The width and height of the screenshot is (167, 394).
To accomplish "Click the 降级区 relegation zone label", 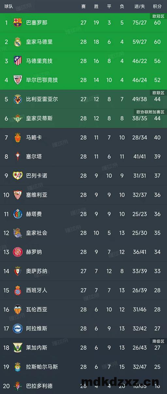I will click(159, 341).
